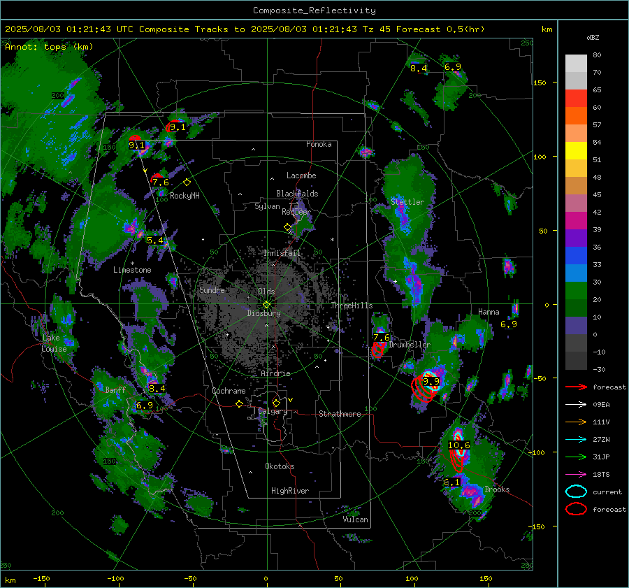Click the cyan 27ZW arrow legend icon
This screenshot has width=629, height=588.
[576, 440]
